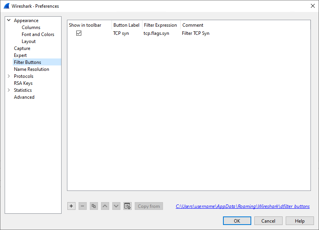Open the dfilter_buttons file path link

(x=242, y=206)
